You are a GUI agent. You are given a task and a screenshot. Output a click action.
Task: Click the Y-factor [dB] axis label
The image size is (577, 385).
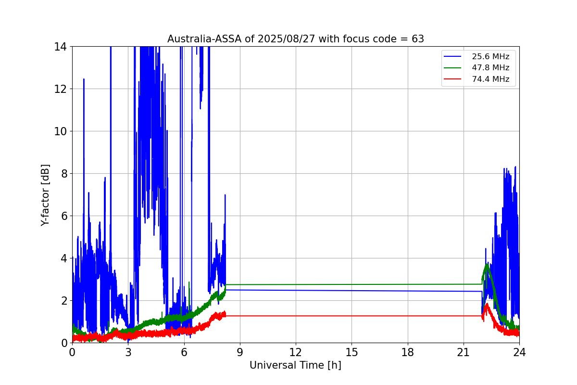(x=45, y=195)
